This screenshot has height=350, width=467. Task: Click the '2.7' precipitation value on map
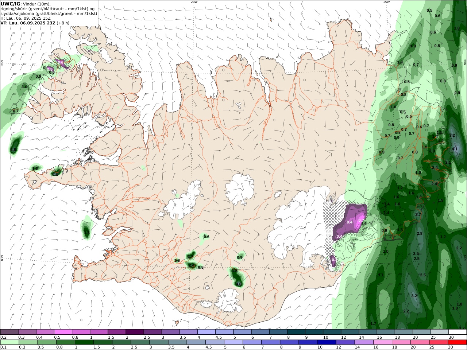pos(418,214)
